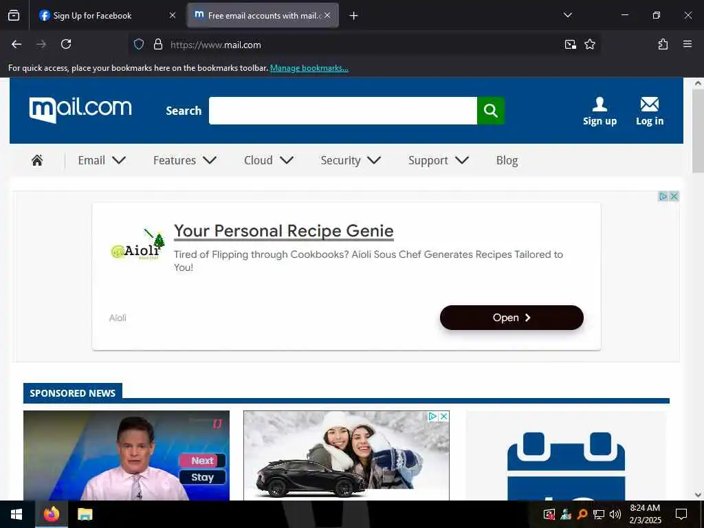Image resolution: width=704 pixels, height=528 pixels.
Task: Open the news anchor video thumbnail
Action: (126, 456)
